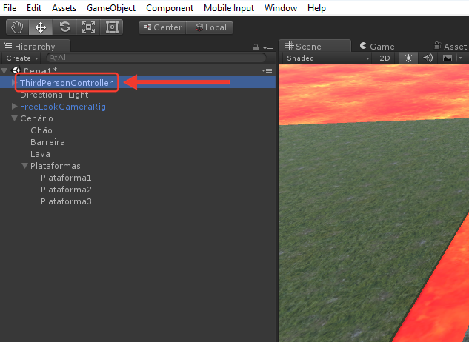The width and height of the screenshot is (469, 342).
Task: Open the Help menu
Action: tap(316, 8)
